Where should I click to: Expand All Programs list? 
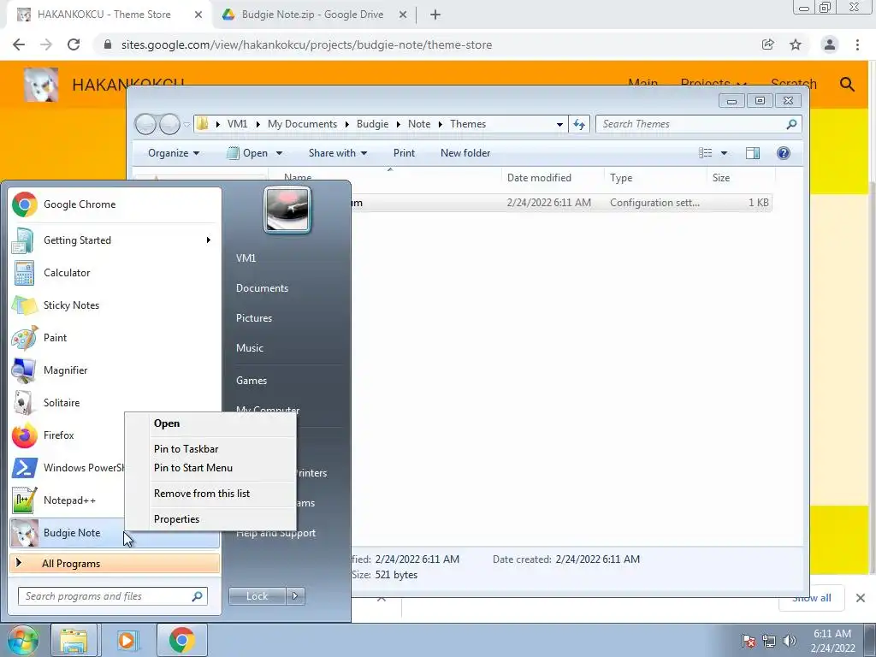click(115, 563)
